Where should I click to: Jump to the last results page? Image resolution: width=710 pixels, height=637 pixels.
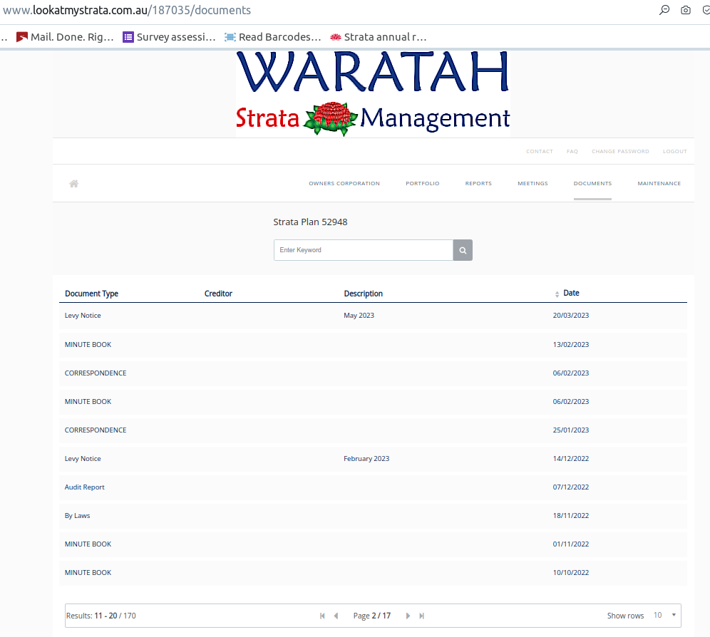422,616
